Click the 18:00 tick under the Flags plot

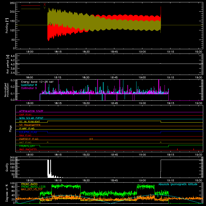[x=30, y=155]
